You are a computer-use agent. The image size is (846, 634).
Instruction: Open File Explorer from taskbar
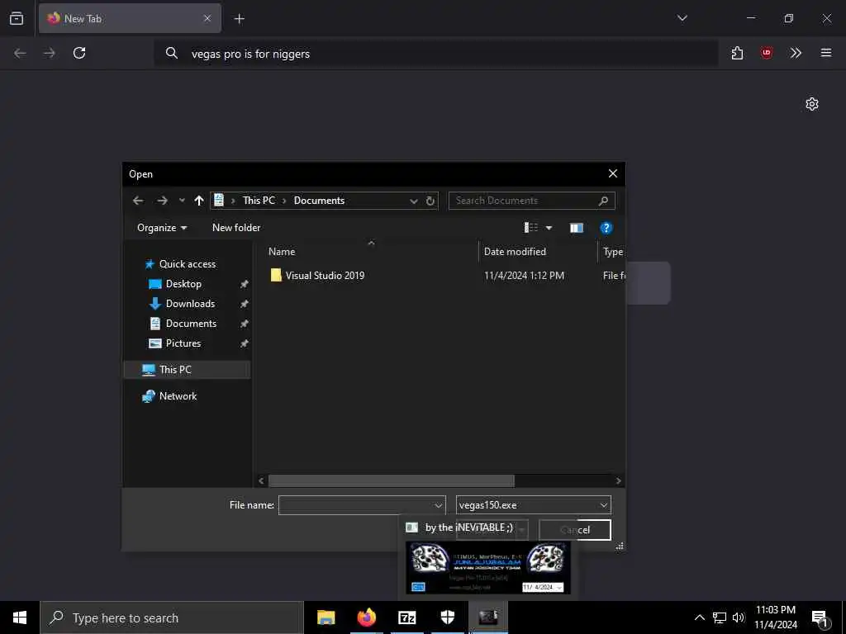326,617
